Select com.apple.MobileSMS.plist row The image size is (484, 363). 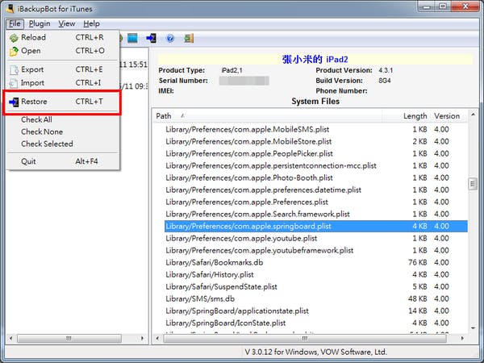pyautogui.click(x=316, y=129)
